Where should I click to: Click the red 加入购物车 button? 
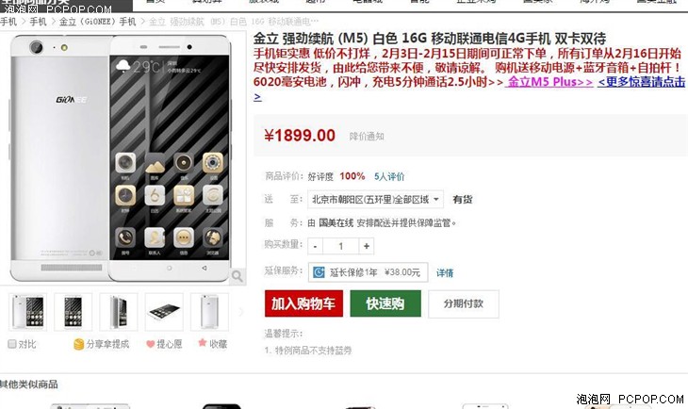tap(303, 303)
